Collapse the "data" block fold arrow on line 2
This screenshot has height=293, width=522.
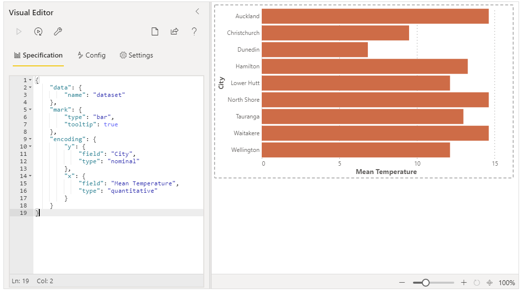[x=30, y=88]
